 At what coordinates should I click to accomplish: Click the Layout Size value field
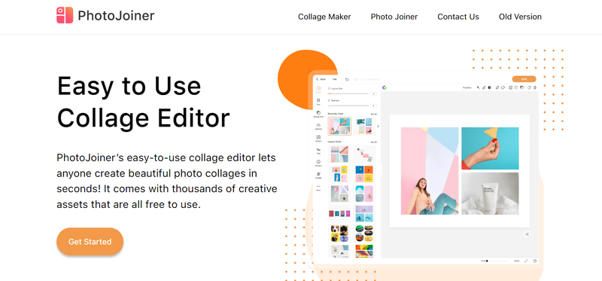coord(373,93)
